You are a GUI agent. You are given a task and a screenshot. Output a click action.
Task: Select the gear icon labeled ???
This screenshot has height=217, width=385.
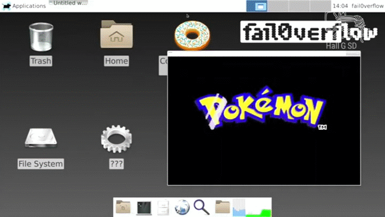point(116,139)
